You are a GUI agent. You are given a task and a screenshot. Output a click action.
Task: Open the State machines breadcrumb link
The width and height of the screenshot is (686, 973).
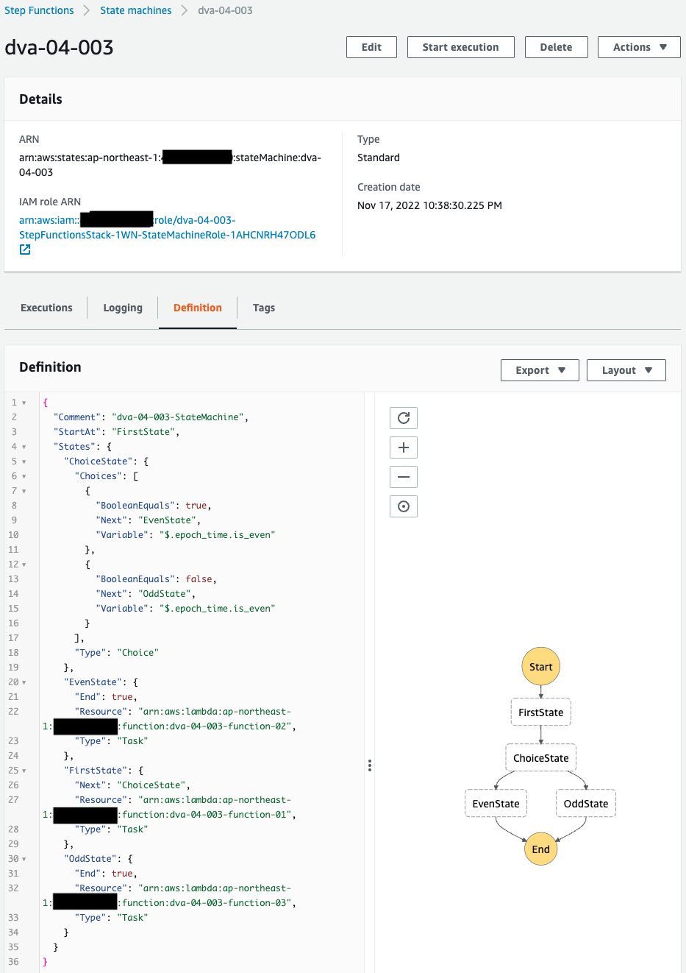point(135,10)
